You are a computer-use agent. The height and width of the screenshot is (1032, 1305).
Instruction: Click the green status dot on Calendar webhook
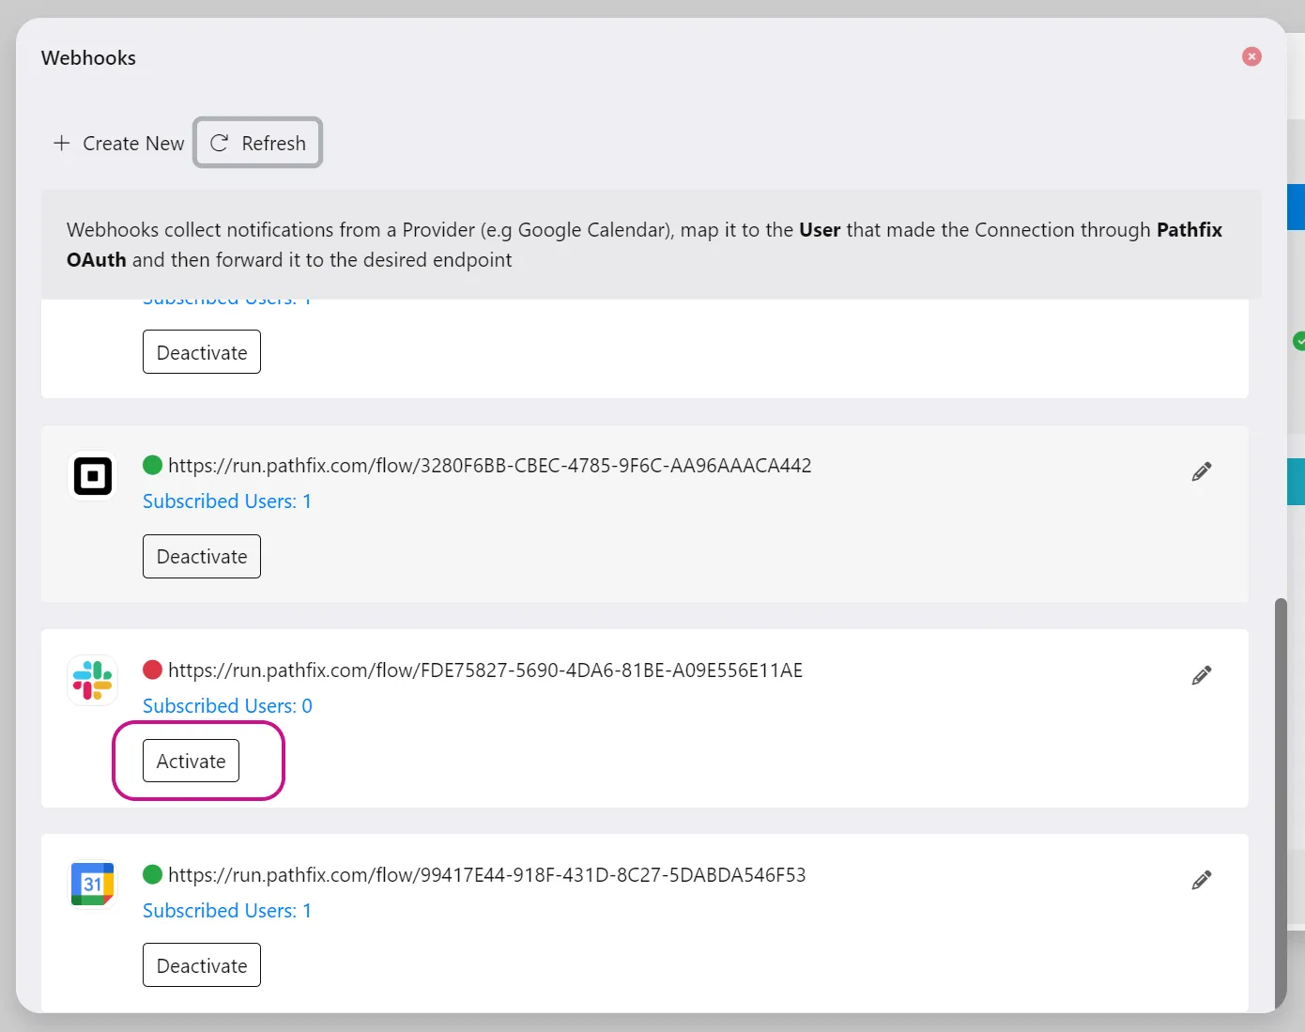pyautogui.click(x=153, y=874)
